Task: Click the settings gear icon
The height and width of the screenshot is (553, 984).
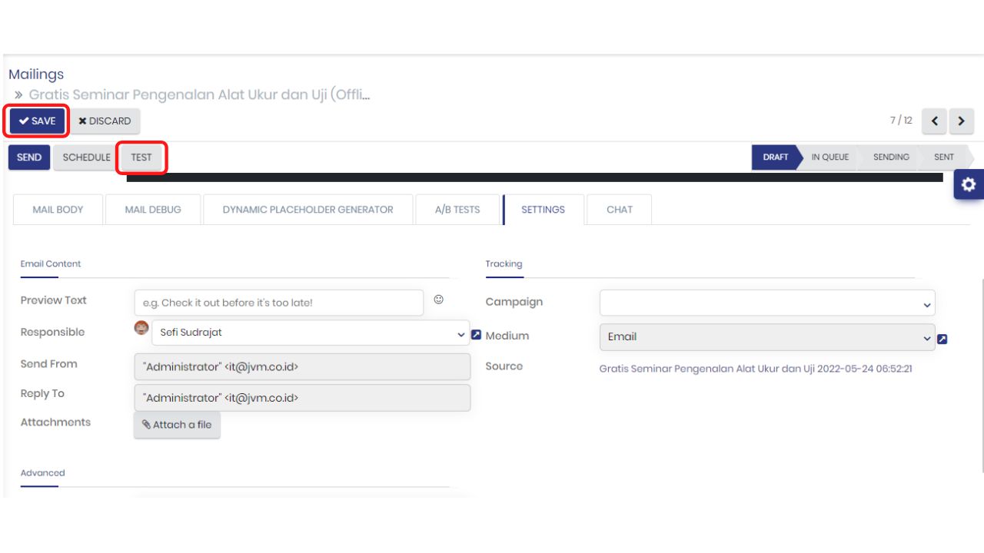Action: 969,184
